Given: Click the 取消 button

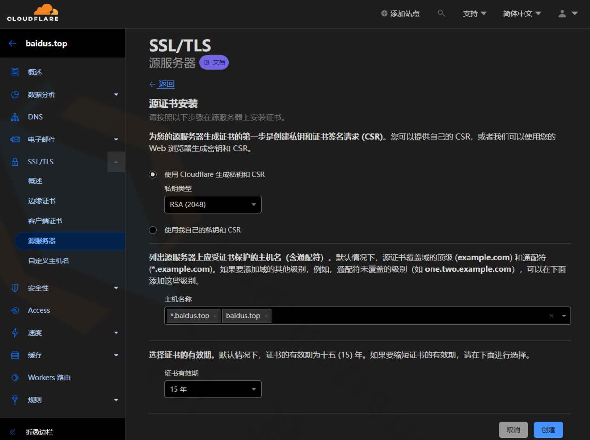Looking at the screenshot, I should click(x=513, y=430).
